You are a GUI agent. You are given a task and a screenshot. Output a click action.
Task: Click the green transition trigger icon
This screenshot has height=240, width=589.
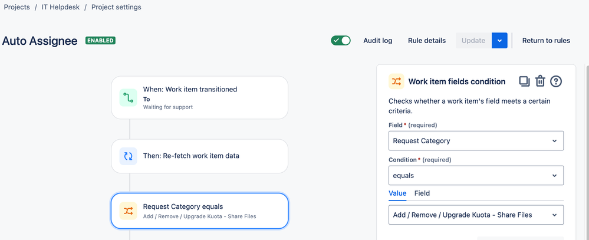coord(129,98)
